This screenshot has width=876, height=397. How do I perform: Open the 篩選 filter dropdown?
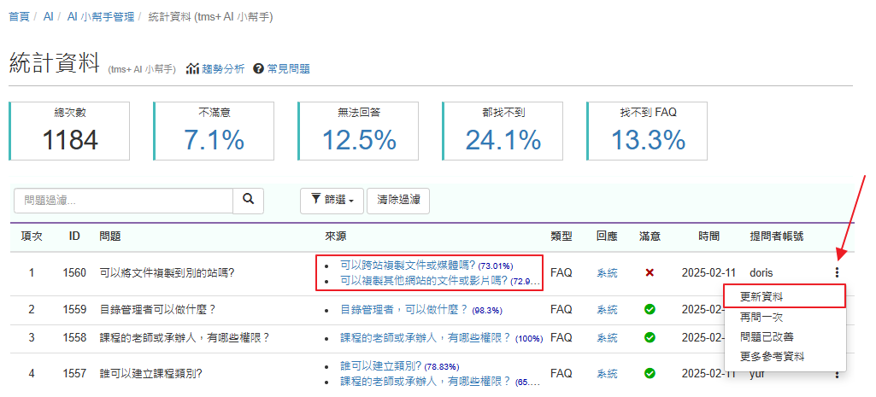tap(332, 200)
